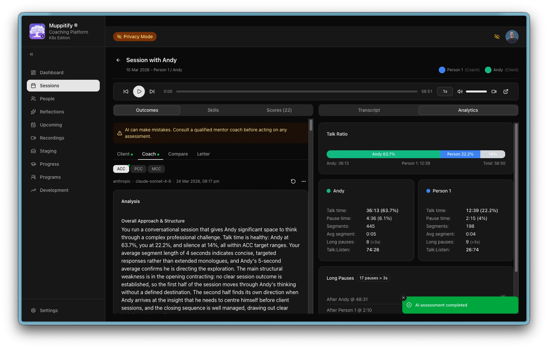Select the PCC credential level
This screenshot has width=548, height=349.
139,169
